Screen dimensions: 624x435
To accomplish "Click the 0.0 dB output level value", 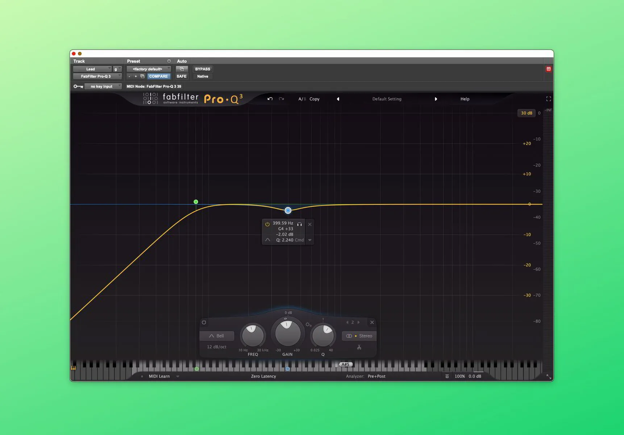I will point(475,376).
